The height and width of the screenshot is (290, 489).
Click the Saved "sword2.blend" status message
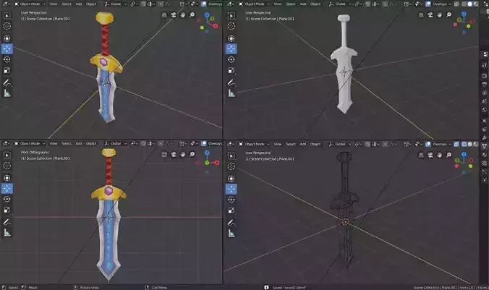[289, 288]
